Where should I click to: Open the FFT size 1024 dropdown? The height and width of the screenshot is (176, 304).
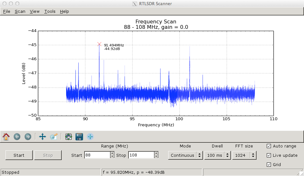[x=244, y=155]
